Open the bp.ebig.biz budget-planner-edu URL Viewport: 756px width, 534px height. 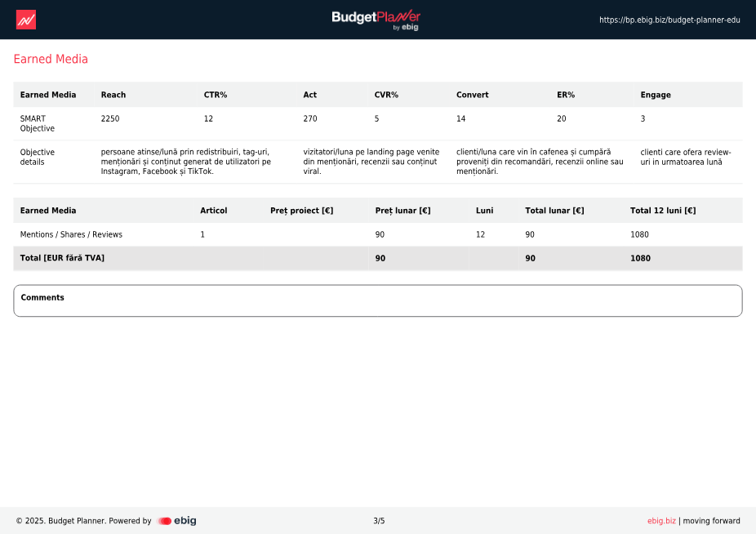[x=669, y=20]
